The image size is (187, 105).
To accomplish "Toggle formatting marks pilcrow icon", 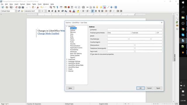I will 57,7.
